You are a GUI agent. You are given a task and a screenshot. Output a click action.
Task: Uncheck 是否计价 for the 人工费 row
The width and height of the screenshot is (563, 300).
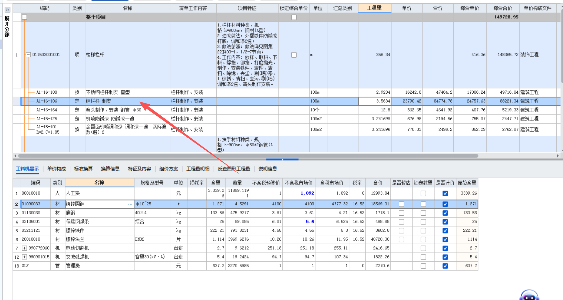[445, 193]
